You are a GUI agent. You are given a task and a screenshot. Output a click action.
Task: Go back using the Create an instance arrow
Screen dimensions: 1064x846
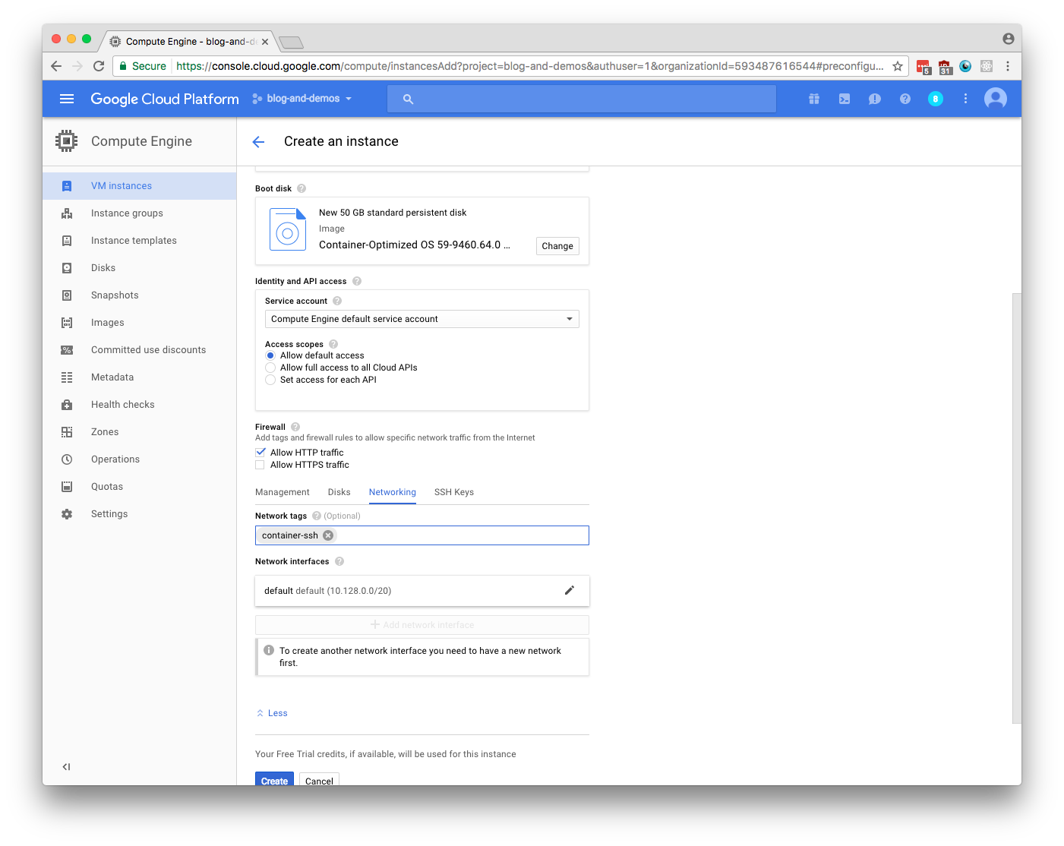(x=258, y=142)
